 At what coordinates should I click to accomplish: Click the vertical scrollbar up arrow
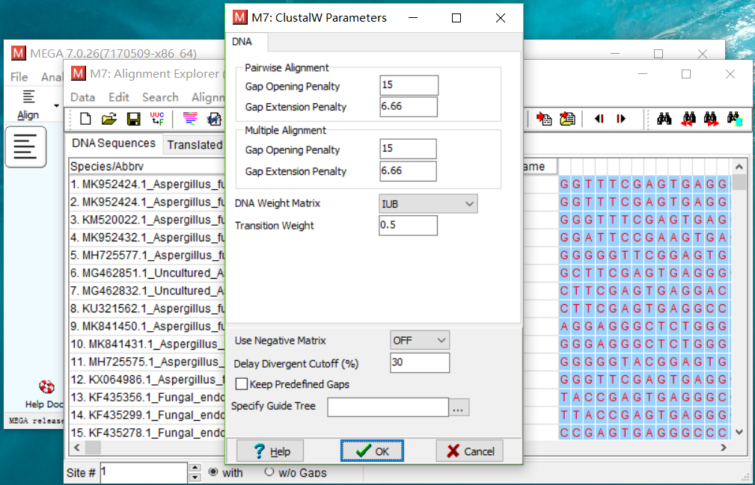(739, 167)
